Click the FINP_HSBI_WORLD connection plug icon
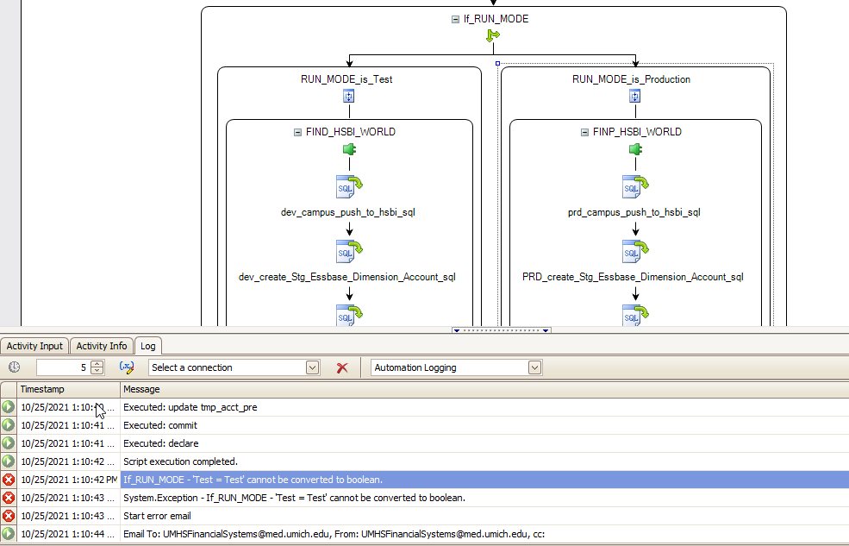 tap(635, 149)
